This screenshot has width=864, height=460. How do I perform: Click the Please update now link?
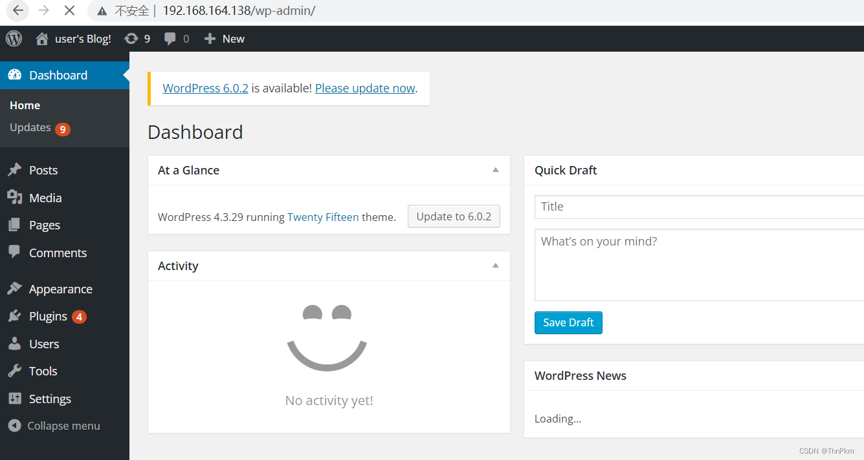[365, 89]
